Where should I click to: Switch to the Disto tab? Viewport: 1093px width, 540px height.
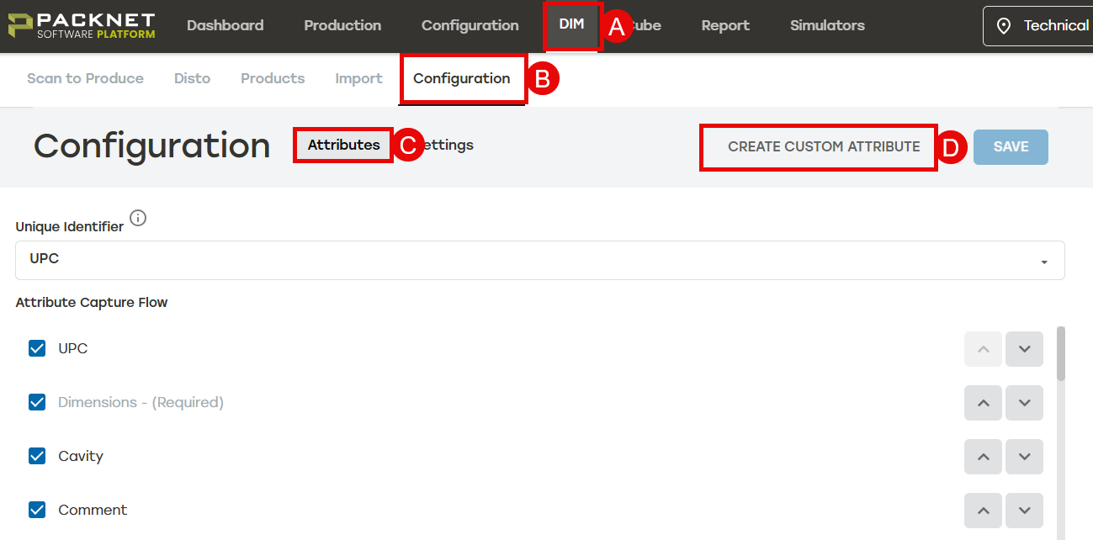click(192, 78)
